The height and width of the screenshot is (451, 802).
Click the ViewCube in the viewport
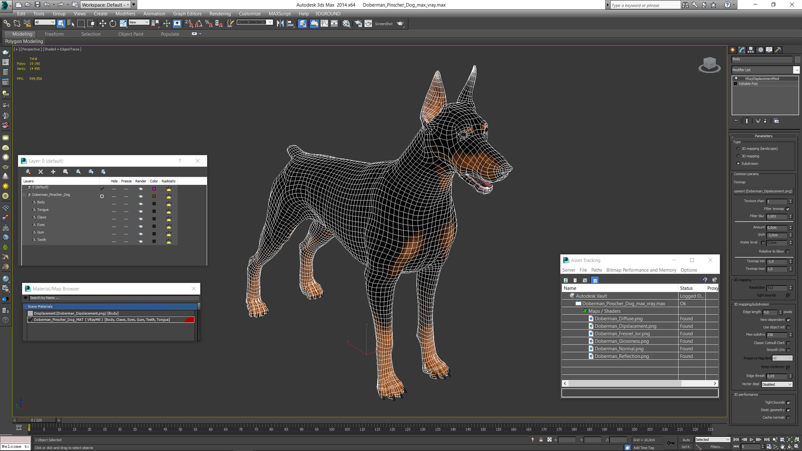point(709,65)
